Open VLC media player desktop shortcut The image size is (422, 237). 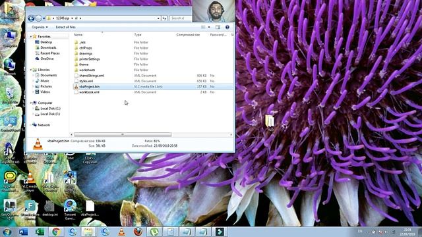tap(30, 182)
